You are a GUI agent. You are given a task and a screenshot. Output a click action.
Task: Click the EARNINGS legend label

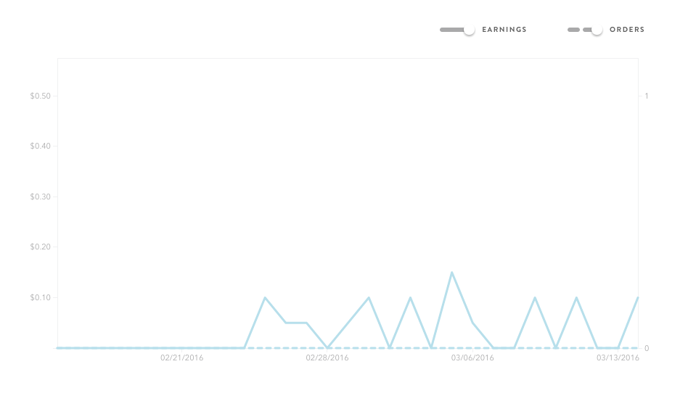(x=504, y=30)
